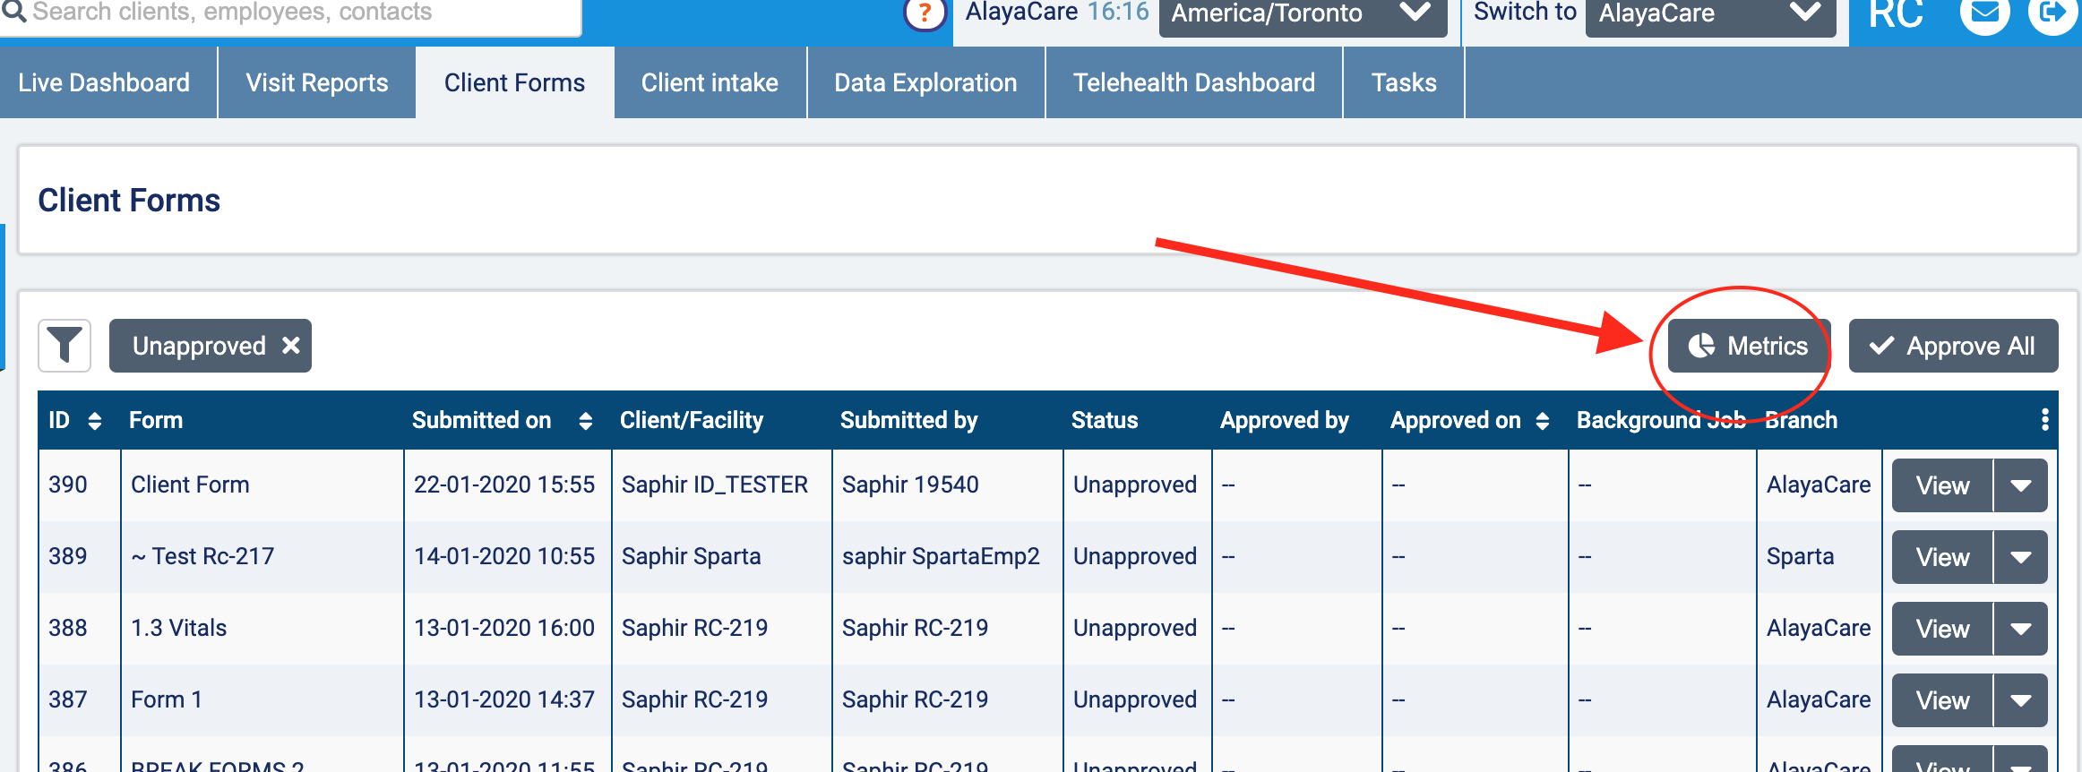Open the help question mark icon
Screen dimensions: 2082x772
(x=925, y=13)
